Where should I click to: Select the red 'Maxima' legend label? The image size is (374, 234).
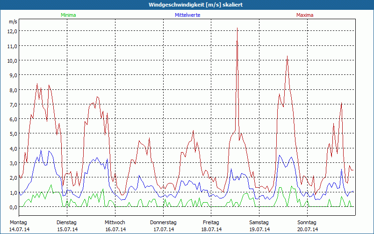point(305,15)
